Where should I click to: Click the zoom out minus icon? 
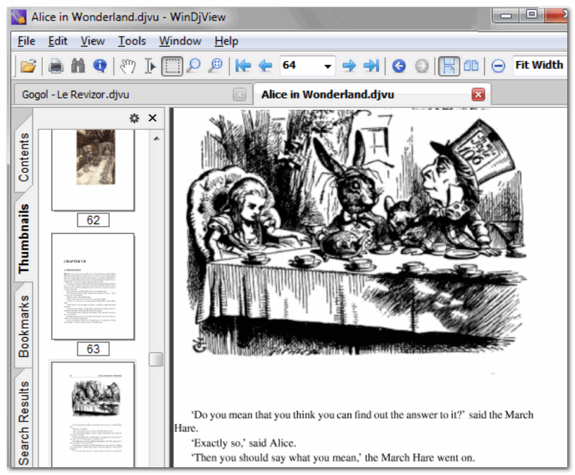click(498, 66)
